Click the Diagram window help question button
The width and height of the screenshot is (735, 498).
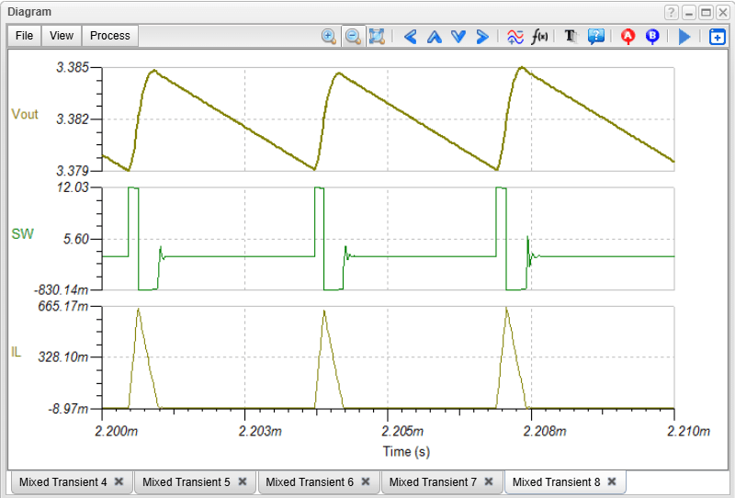tap(672, 13)
